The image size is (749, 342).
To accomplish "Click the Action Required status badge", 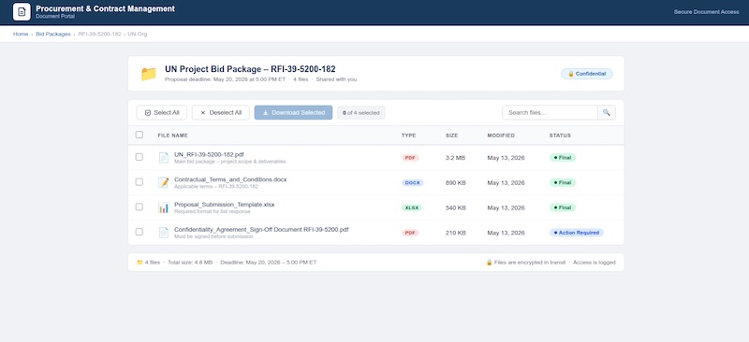I will point(577,233).
